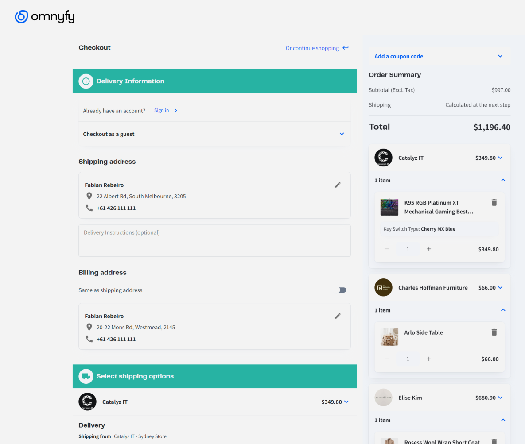Image resolution: width=525 pixels, height=444 pixels.
Task: Collapse the 1 item list under Catalyz IT
Action: [x=503, y=180]
